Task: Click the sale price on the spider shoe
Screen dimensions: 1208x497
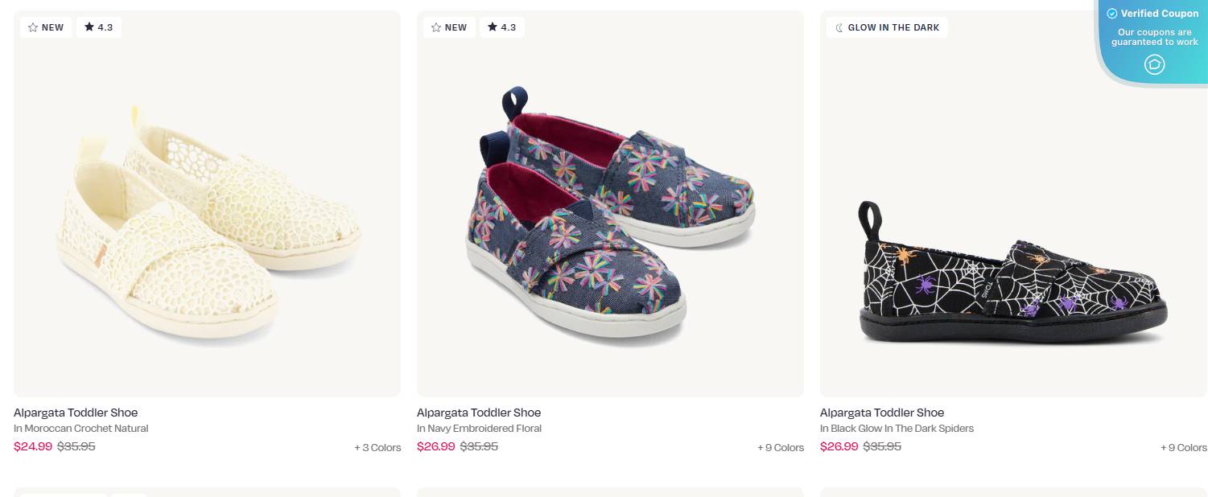Action: tap(839, 446)
